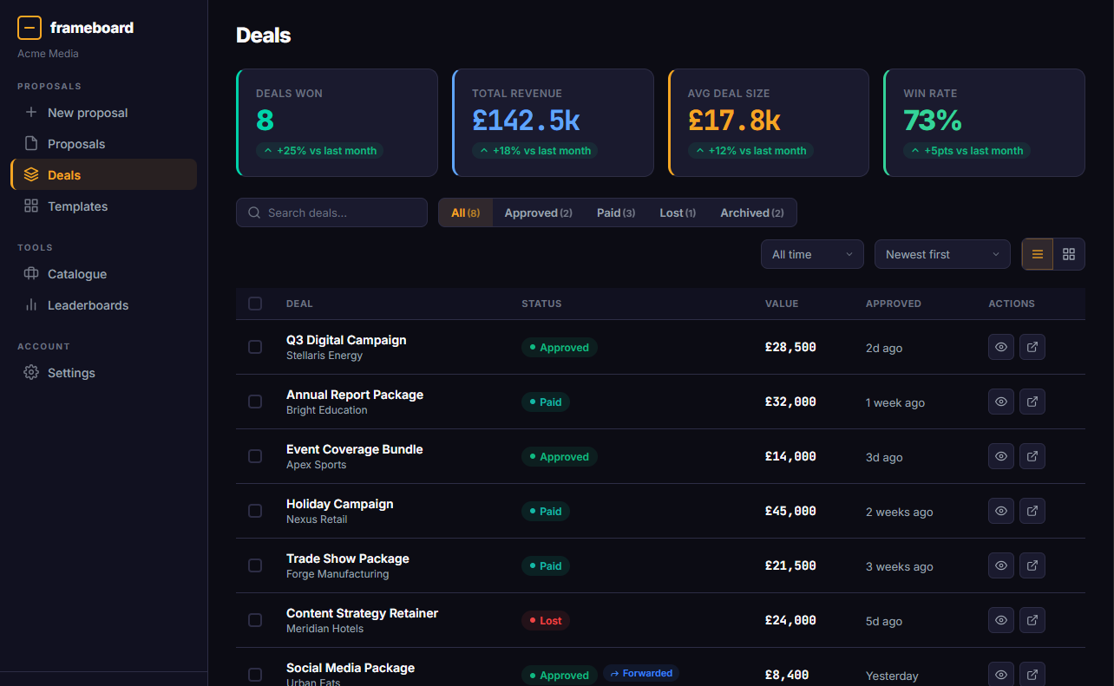This screenshot has width=1114, height=686.
Task: Sort by the VALUE column header
Action: 782,304
